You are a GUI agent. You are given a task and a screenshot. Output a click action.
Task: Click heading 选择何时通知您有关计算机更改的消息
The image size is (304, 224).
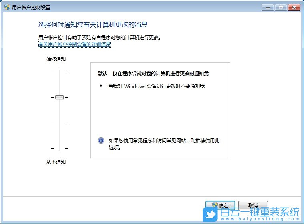coord(93,24)
